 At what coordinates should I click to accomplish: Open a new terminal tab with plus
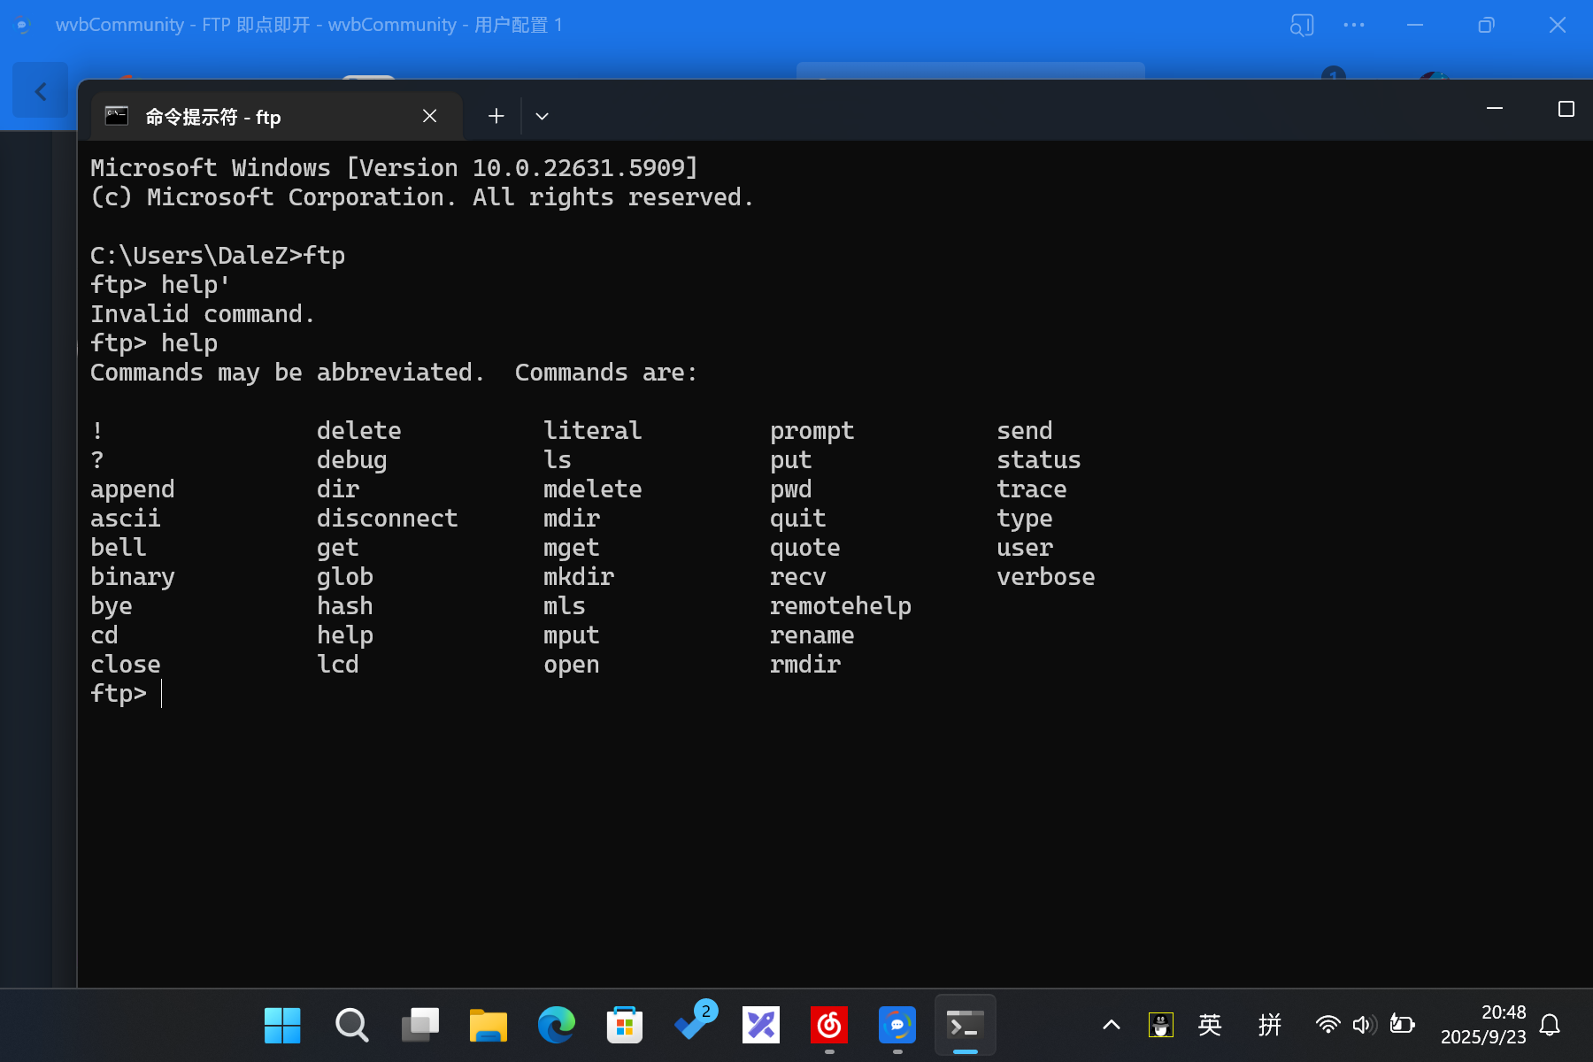pos(496,116)
